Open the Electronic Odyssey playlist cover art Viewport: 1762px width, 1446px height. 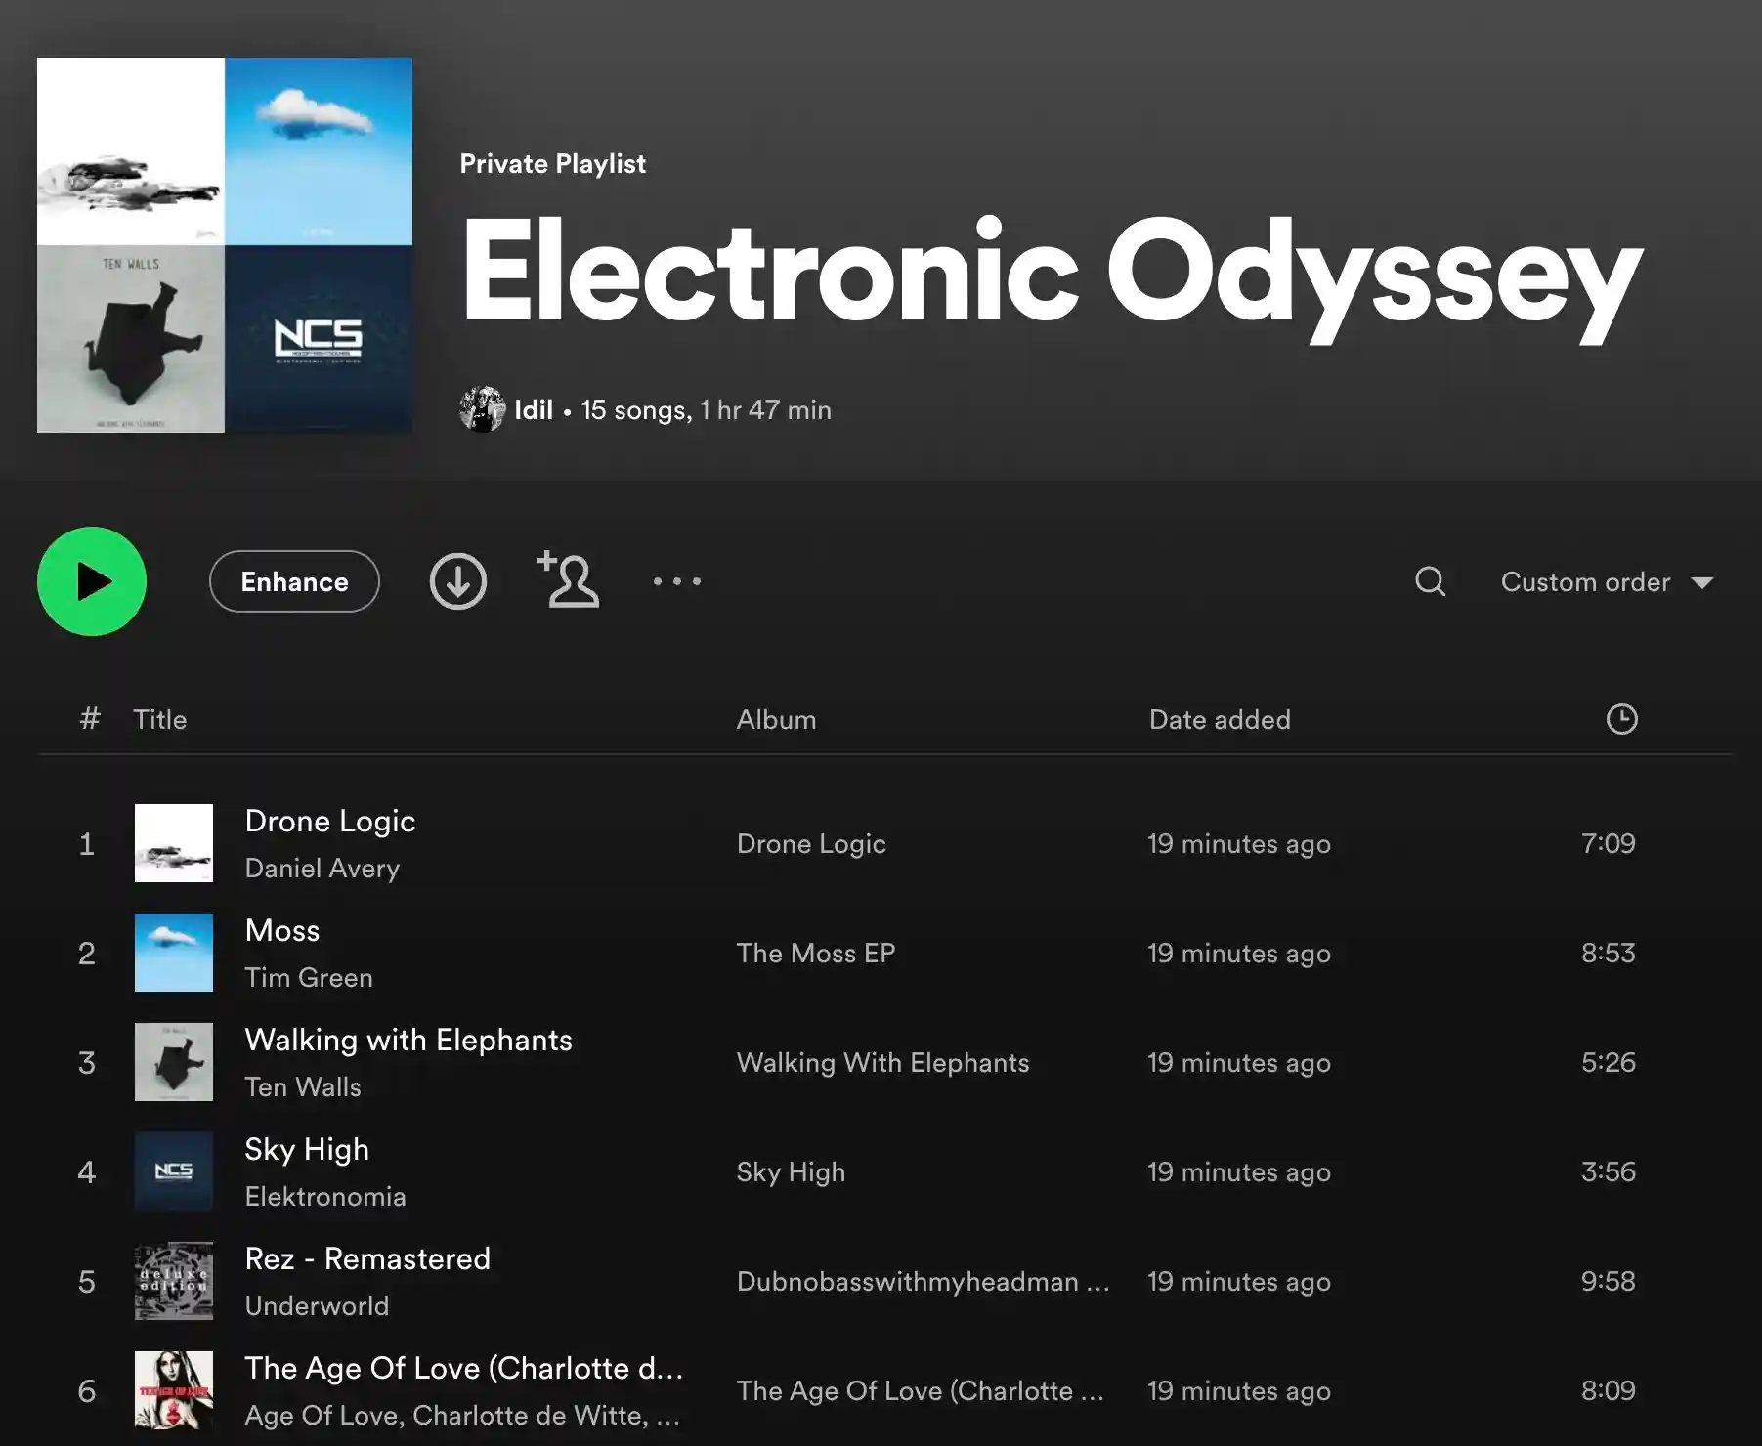click(225, 245)
